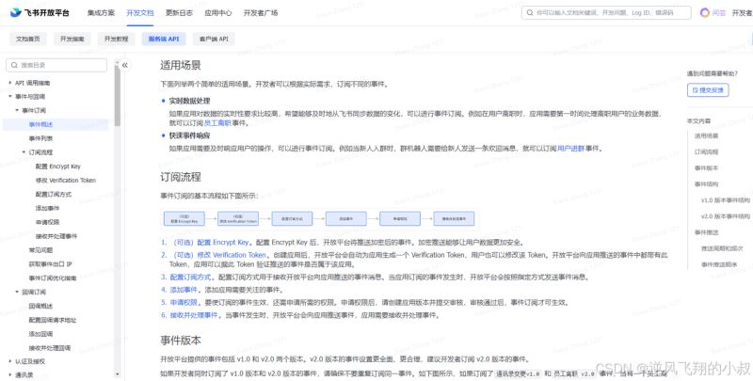Select 事件列表 in sidebar tree
The image size is (753, 381).
point(40,138)
